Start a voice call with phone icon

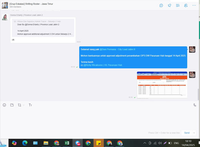195,105
